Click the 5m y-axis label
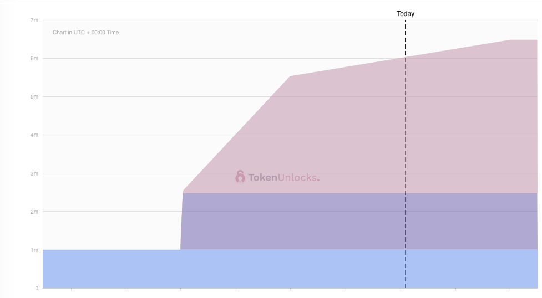 (34, 97)
